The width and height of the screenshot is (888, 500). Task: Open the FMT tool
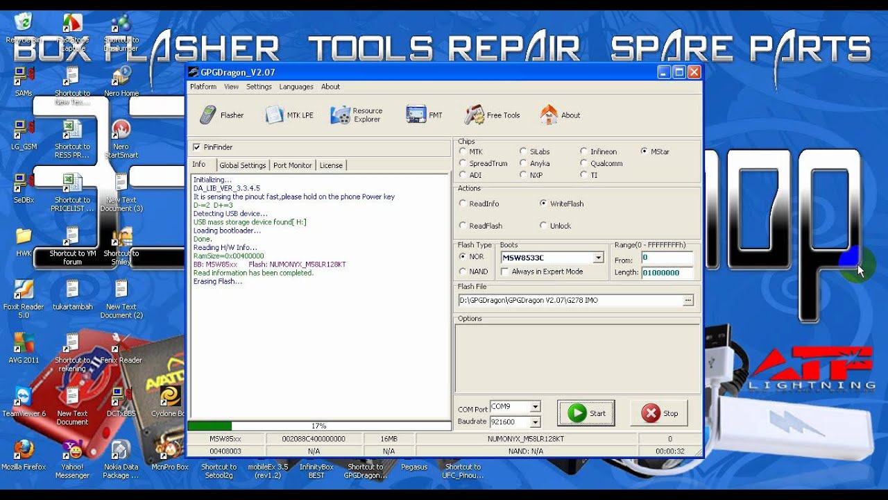tap(424, 115)
